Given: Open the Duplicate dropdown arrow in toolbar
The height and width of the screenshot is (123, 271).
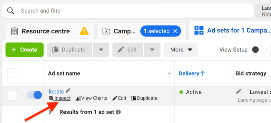Looking at the screenshot, I should coord(101,50).
